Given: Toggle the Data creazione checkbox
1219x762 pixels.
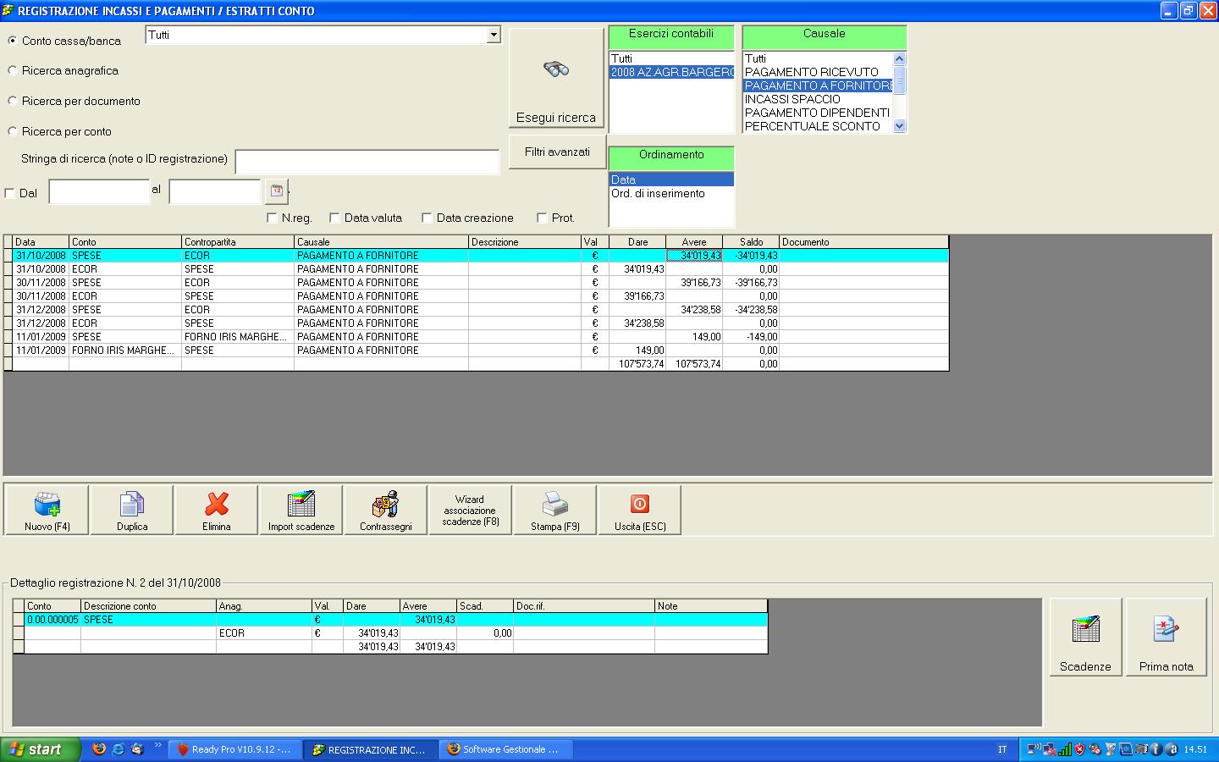Looking at the screenshot, I should (x=427, y=218).
